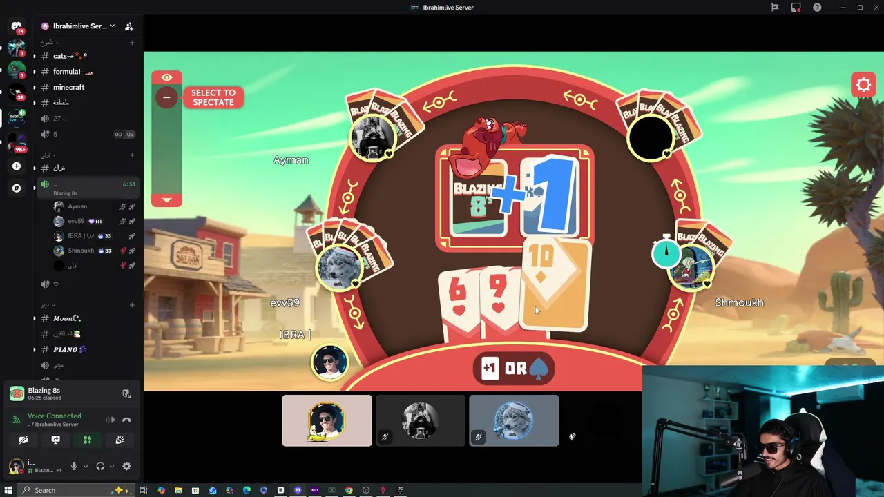Deafen with headphones icon
The image size is (884, 497).
pos(100,467)
